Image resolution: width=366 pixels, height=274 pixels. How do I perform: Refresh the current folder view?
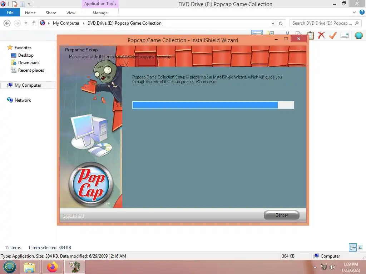[281, 23]
